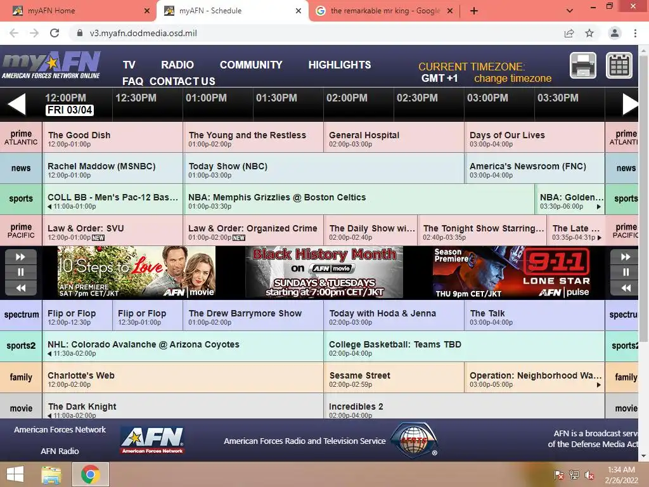Select family channel label on left

[x=21, y=377]
